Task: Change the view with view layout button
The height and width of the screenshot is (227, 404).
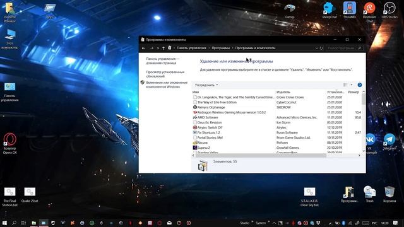Action: [x=345, y=85]
